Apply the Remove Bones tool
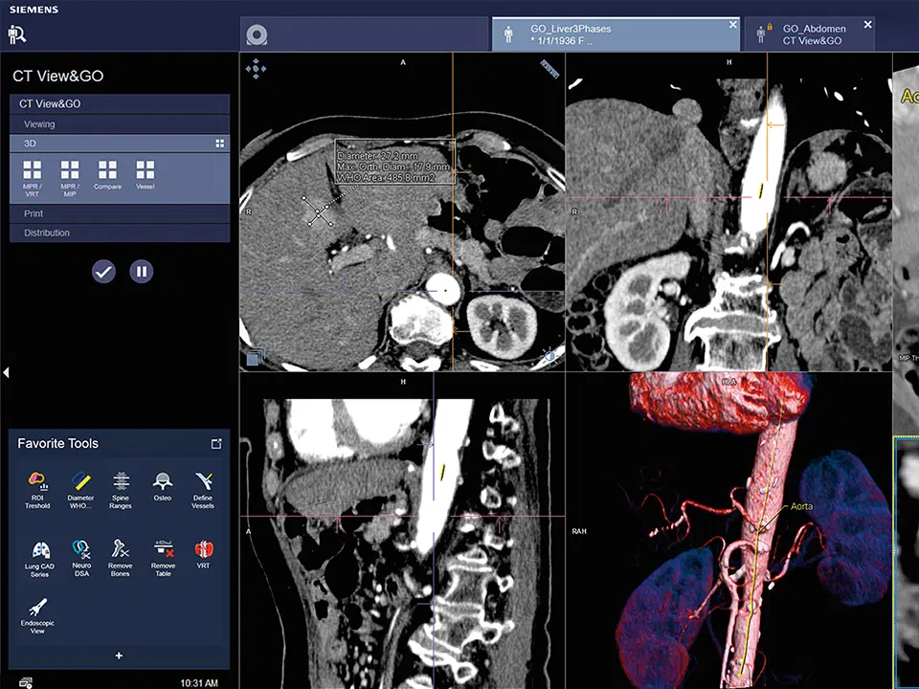The width and height of the screenshot is (919, 689). (120, 554)
